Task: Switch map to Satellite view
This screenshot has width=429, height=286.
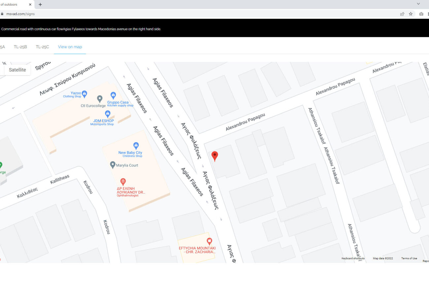Action: click(x=17, y=70)
